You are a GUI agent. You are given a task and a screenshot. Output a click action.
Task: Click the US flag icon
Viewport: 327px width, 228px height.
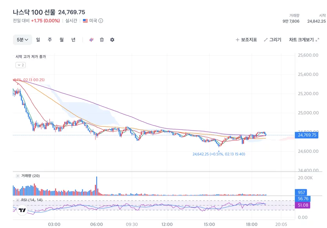tap(85, 21)
